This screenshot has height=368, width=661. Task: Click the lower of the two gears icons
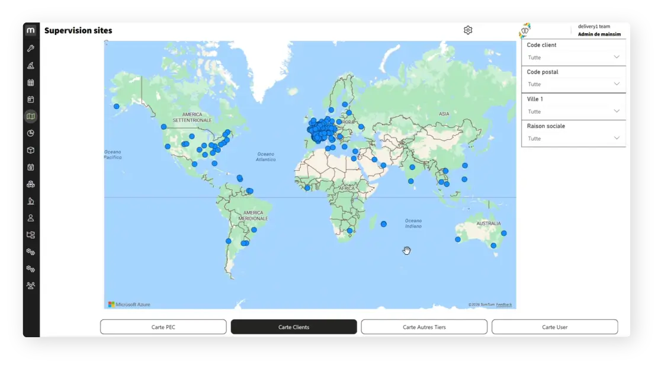31,268
